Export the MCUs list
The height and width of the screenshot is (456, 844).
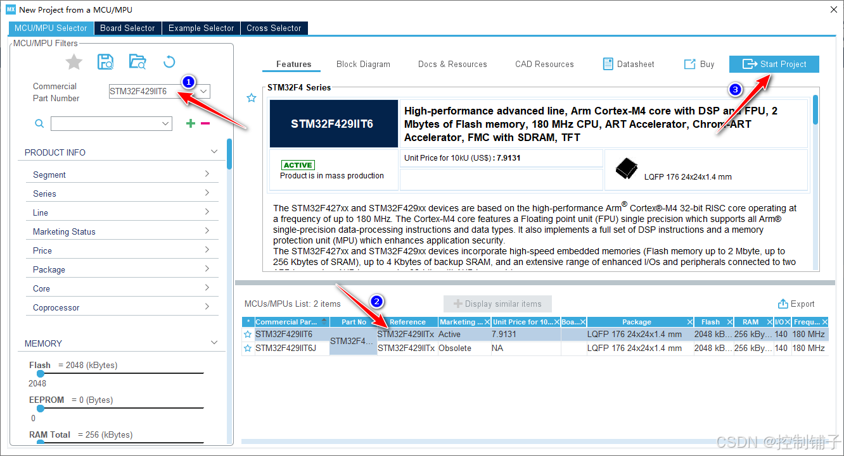796,304
